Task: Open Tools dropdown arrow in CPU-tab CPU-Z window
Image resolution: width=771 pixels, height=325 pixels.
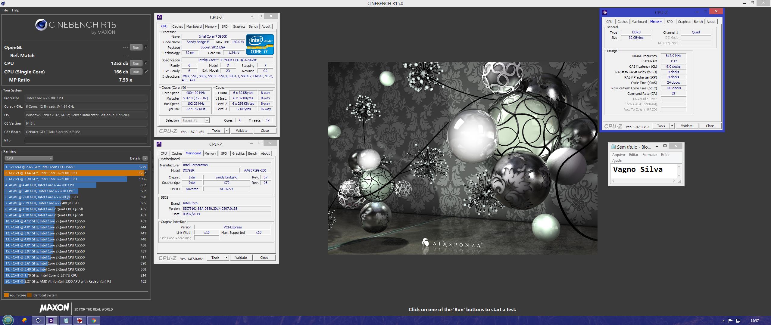Action: click(x=227, y=131)
